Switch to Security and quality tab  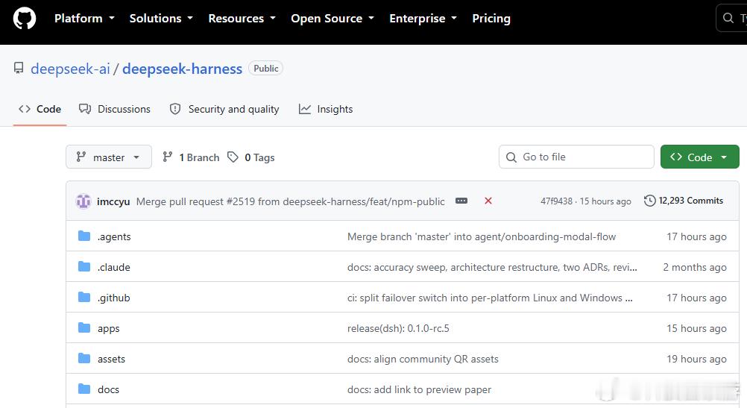tap(224, 109)
